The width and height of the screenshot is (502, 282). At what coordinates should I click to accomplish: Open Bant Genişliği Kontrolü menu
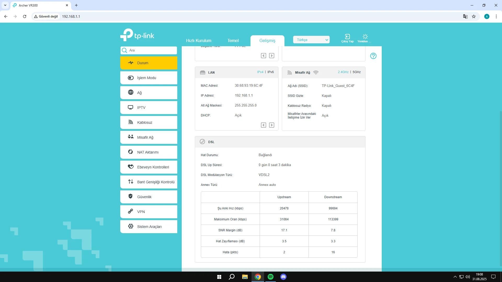pos(149,182)
